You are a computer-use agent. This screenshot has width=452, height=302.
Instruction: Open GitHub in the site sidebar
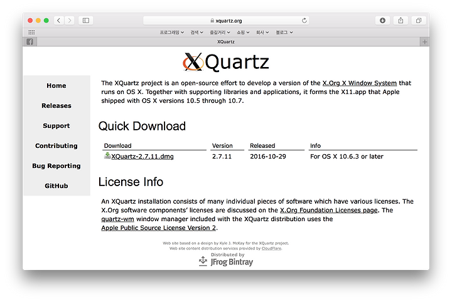point(56,186)
